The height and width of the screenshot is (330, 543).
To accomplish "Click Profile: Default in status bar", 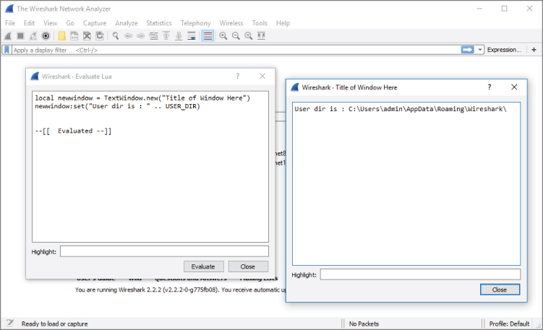I will [x=509, y=324].
